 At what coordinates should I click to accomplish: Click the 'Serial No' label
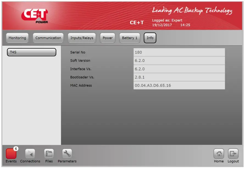pyautogui.click(x=78, y=52)
